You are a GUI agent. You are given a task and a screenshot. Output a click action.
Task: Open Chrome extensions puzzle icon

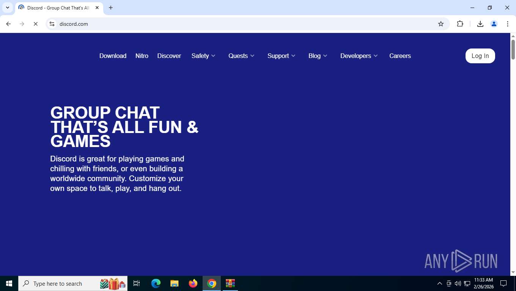(x=460, y=24)
